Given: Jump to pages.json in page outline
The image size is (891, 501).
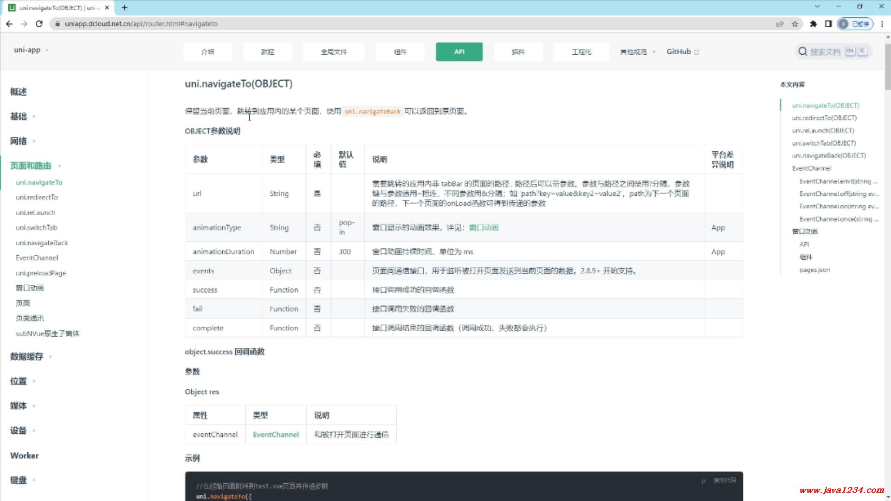Looking at the screenshot, I should 814,270.
